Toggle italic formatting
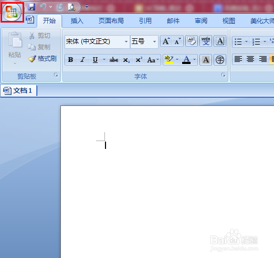 (83, 60)
